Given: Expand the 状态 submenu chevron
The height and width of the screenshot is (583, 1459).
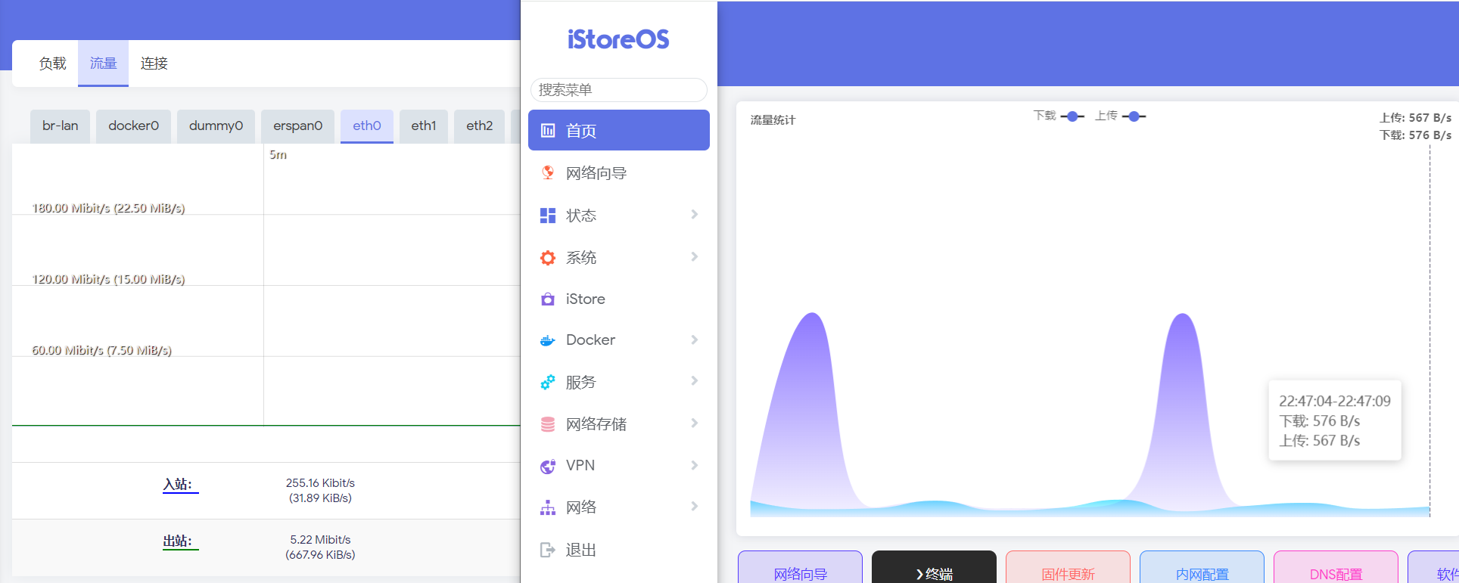Looking at the screenshot, I should pyautogui.click(x=695, y=215).
